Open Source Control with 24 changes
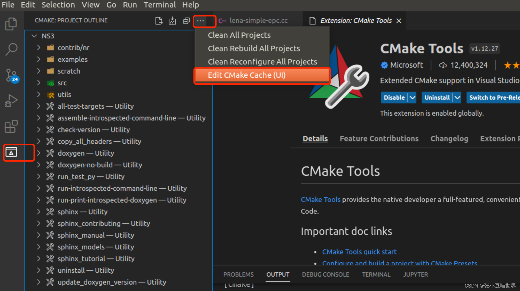Image resolution: width=520 pixels, height=291 pixels. pyautogui.click(x=11, y=75)
